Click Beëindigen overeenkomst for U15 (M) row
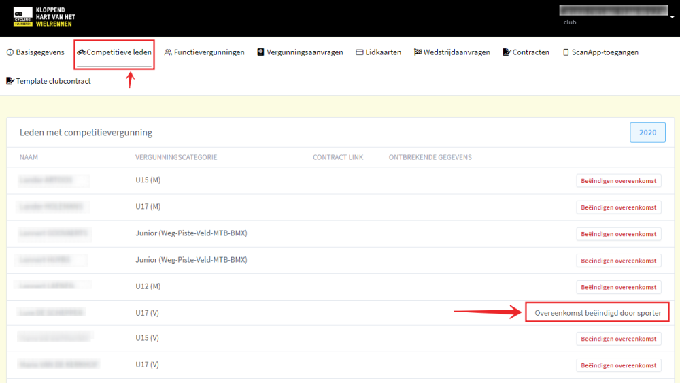 [618, 181]
